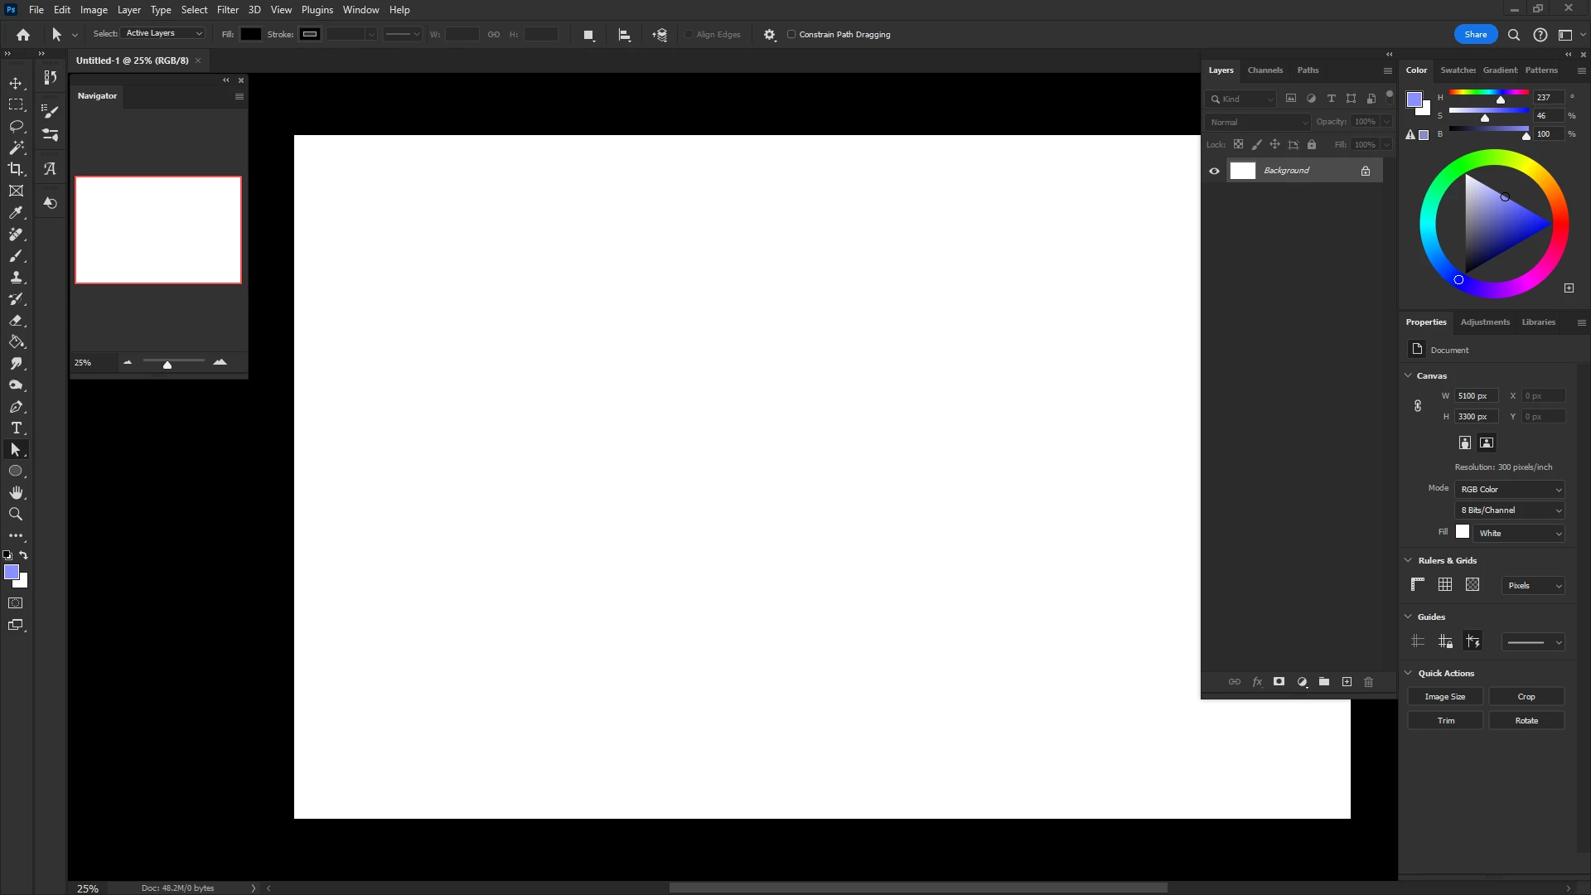Select the Horizontal Type tool
Screen dimensions: 1591x895
pyautogui.click(x=16, y=428)
